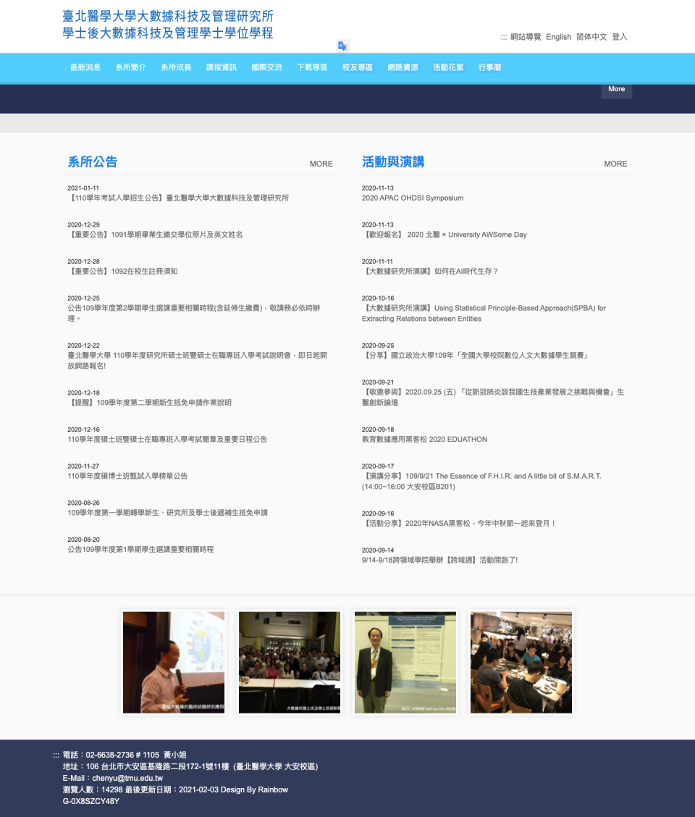The width and height of the screenshot is (695, 817).
Task: Click MORE beside 活動與演講 heading
Action: click(x=615, y=164)
